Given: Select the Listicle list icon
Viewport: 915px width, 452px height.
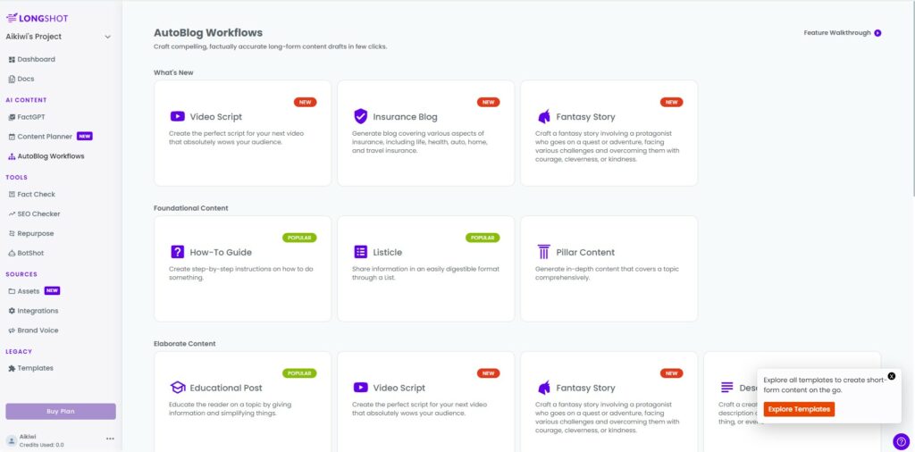Looking at the screenshot, I should click(361, 252).
